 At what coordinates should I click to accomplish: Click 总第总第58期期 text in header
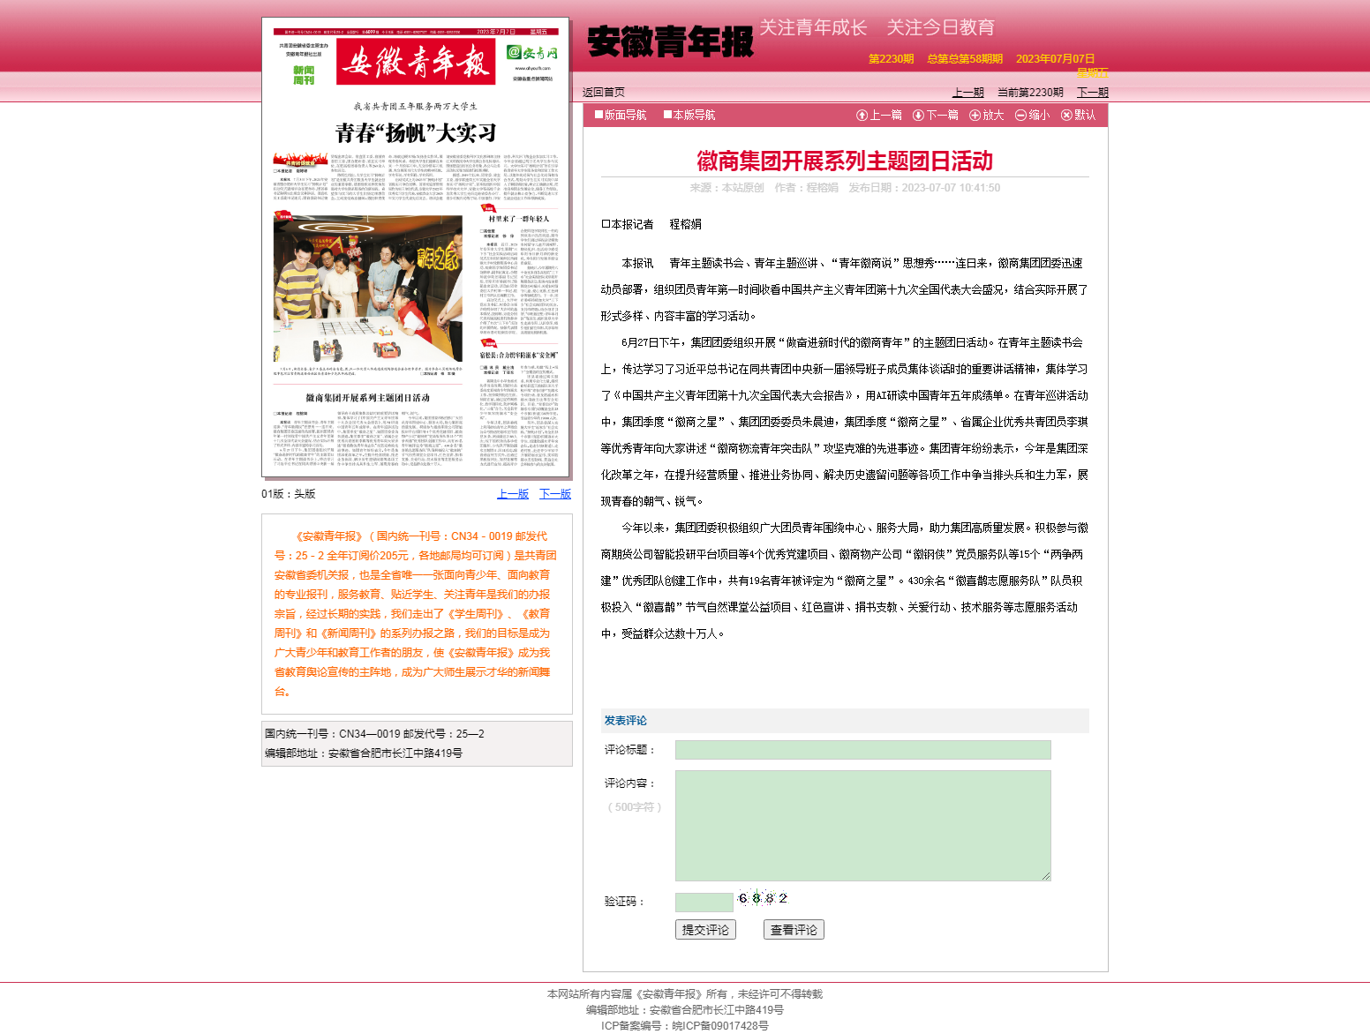(965, 59)
